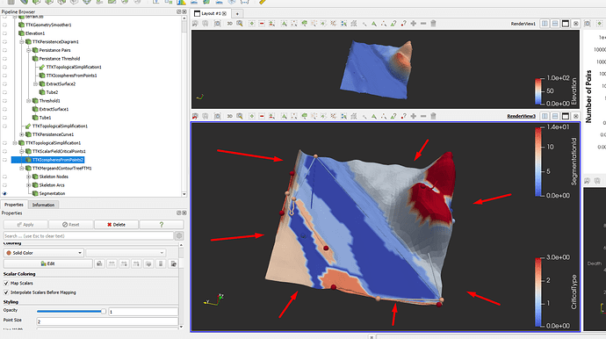The width and height of the screenshot is (606, 339).
Task: Click the Opacity slider handle
Action: [x=103, y=311]
